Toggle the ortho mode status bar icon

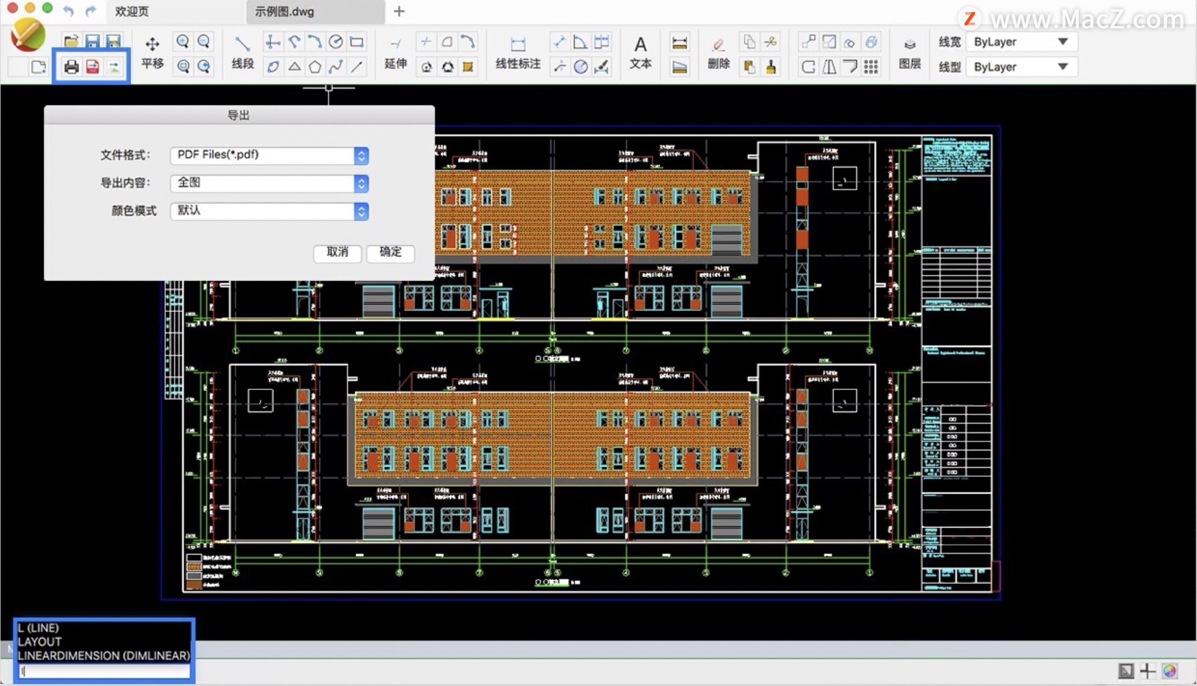1126,671
